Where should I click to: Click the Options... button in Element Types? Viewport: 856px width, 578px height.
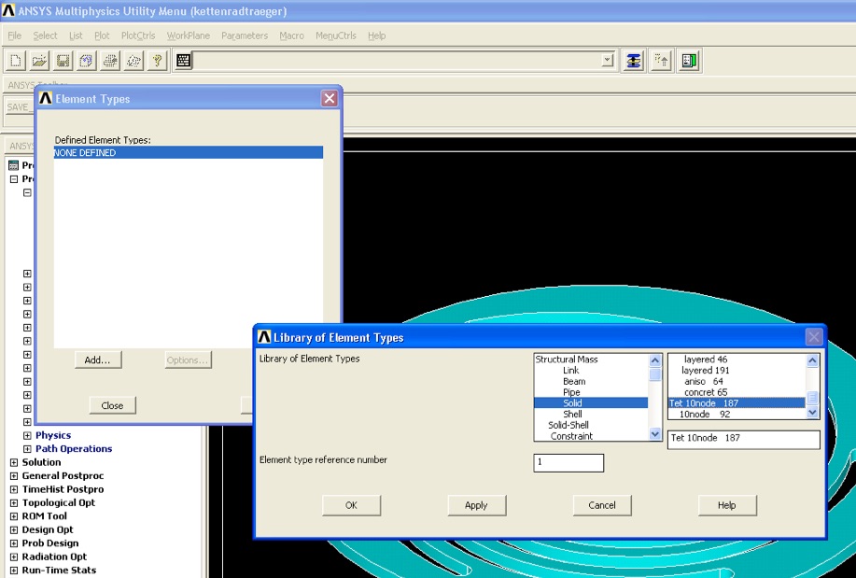pos(188,360)
